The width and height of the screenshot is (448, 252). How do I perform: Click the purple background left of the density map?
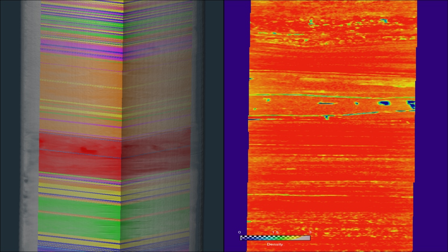pos(236,121)
